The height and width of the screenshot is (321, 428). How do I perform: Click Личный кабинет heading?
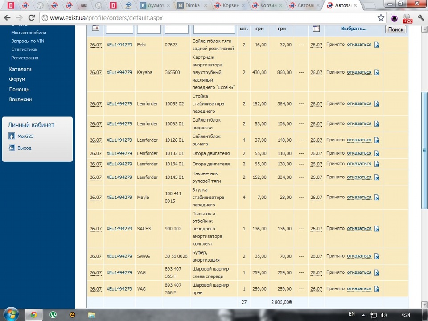[31, 125]
